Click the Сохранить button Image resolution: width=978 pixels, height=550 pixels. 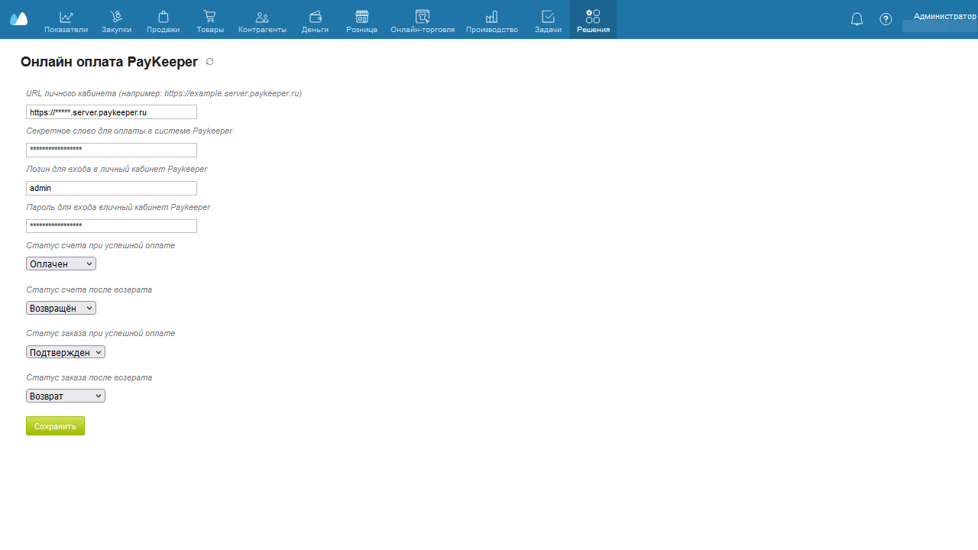[x=55, y=426]
